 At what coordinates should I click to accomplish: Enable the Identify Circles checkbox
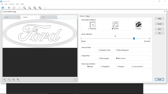pyautogui.click(x=100, y=50)
